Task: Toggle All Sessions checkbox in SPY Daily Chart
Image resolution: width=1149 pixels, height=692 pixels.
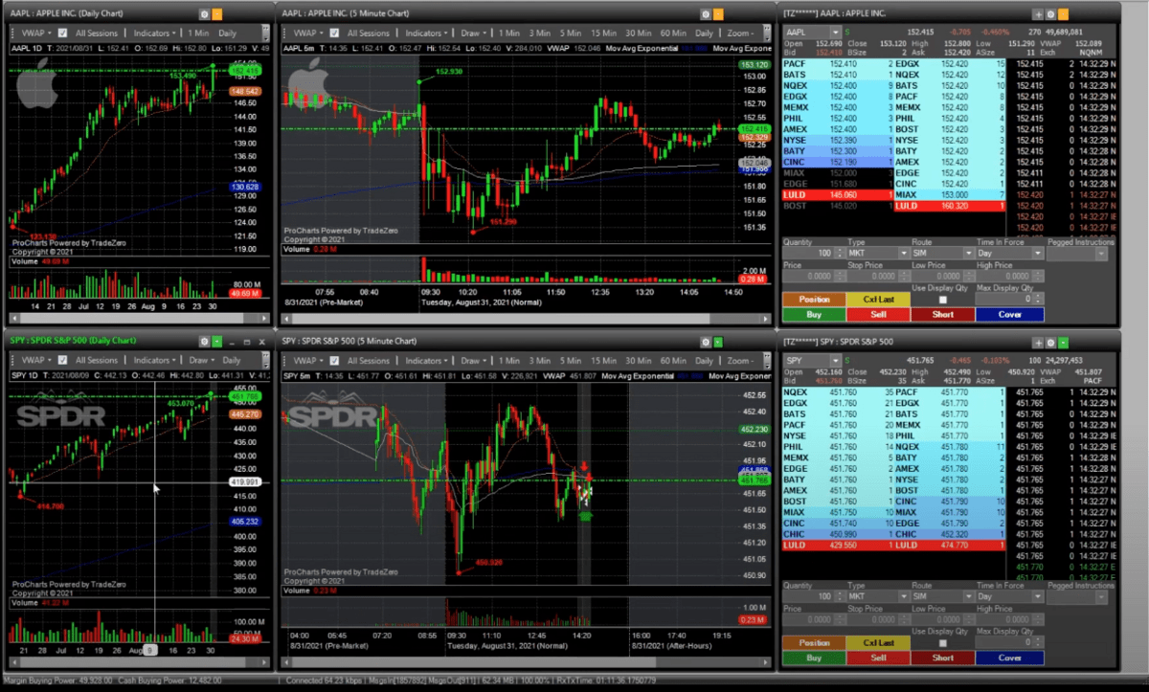Action: pyautogui.click(x=63, y=360)
